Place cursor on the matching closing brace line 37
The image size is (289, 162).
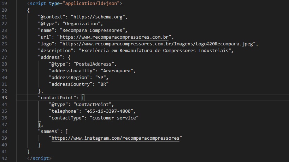pos(40,125)
